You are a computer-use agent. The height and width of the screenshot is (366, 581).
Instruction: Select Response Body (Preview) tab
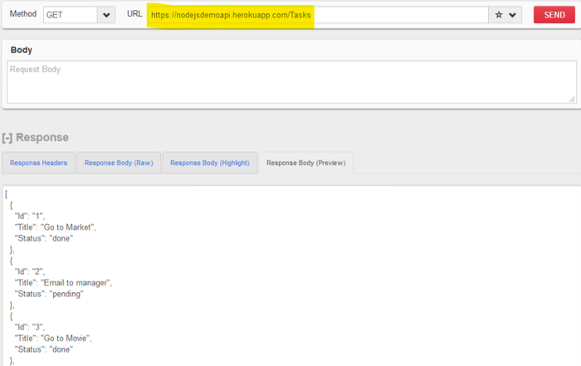[x=306, y=163]
